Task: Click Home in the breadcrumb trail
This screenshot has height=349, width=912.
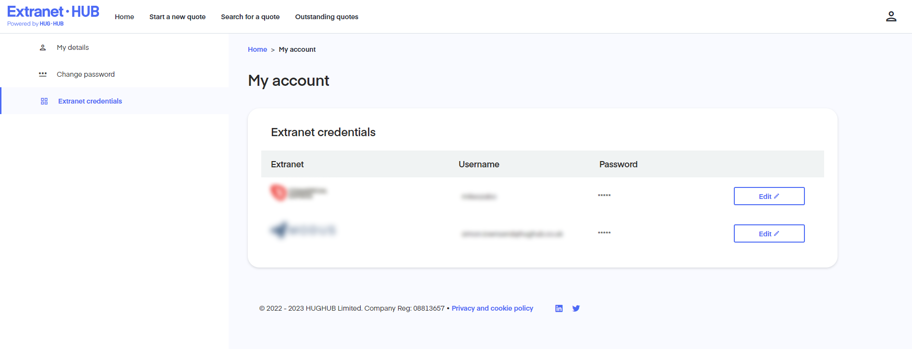Action: [257, 49]
